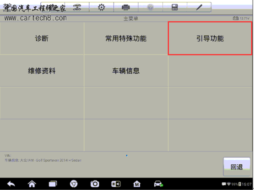The width and height of the screenshot is (254, 190).
Task: Launch Chrome browser from bottom bar
Action: 74,184
